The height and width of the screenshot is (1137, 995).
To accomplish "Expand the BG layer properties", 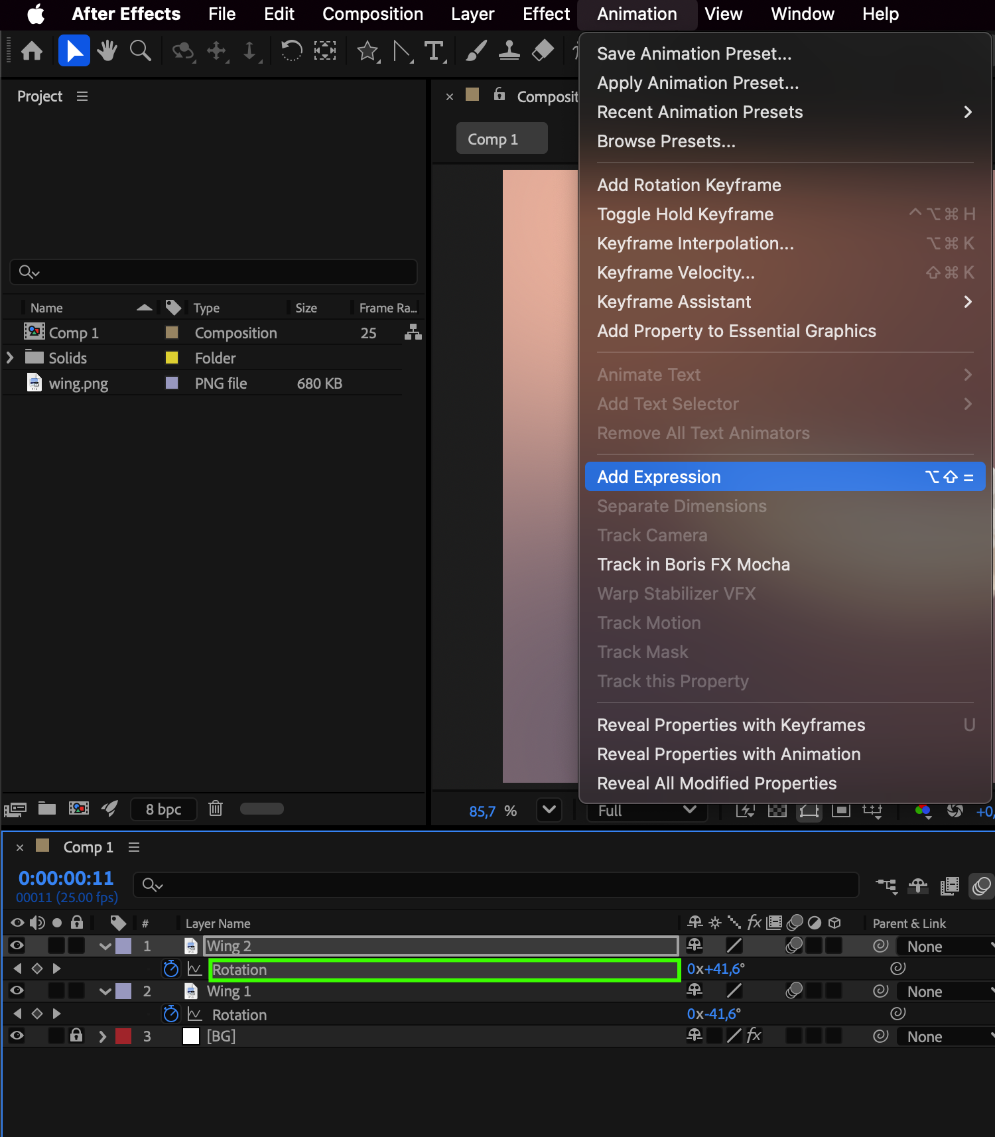I will coord(102,1037).
